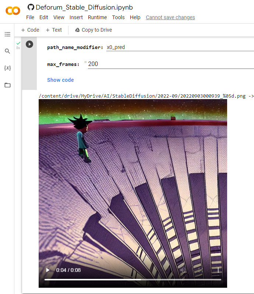Click the path_name_modifier label
Screen dimensions: 254x294
pyautogui.click(x=75, y=48)
